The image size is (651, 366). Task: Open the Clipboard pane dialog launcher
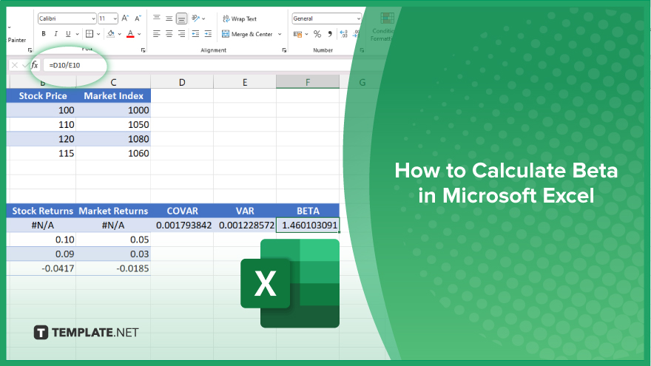pyautogui.click(x=30, y=50)
